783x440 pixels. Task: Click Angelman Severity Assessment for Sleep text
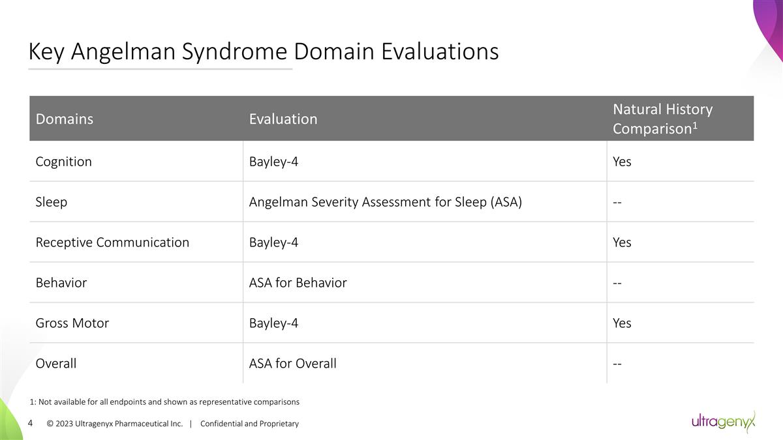coord(385,202)
